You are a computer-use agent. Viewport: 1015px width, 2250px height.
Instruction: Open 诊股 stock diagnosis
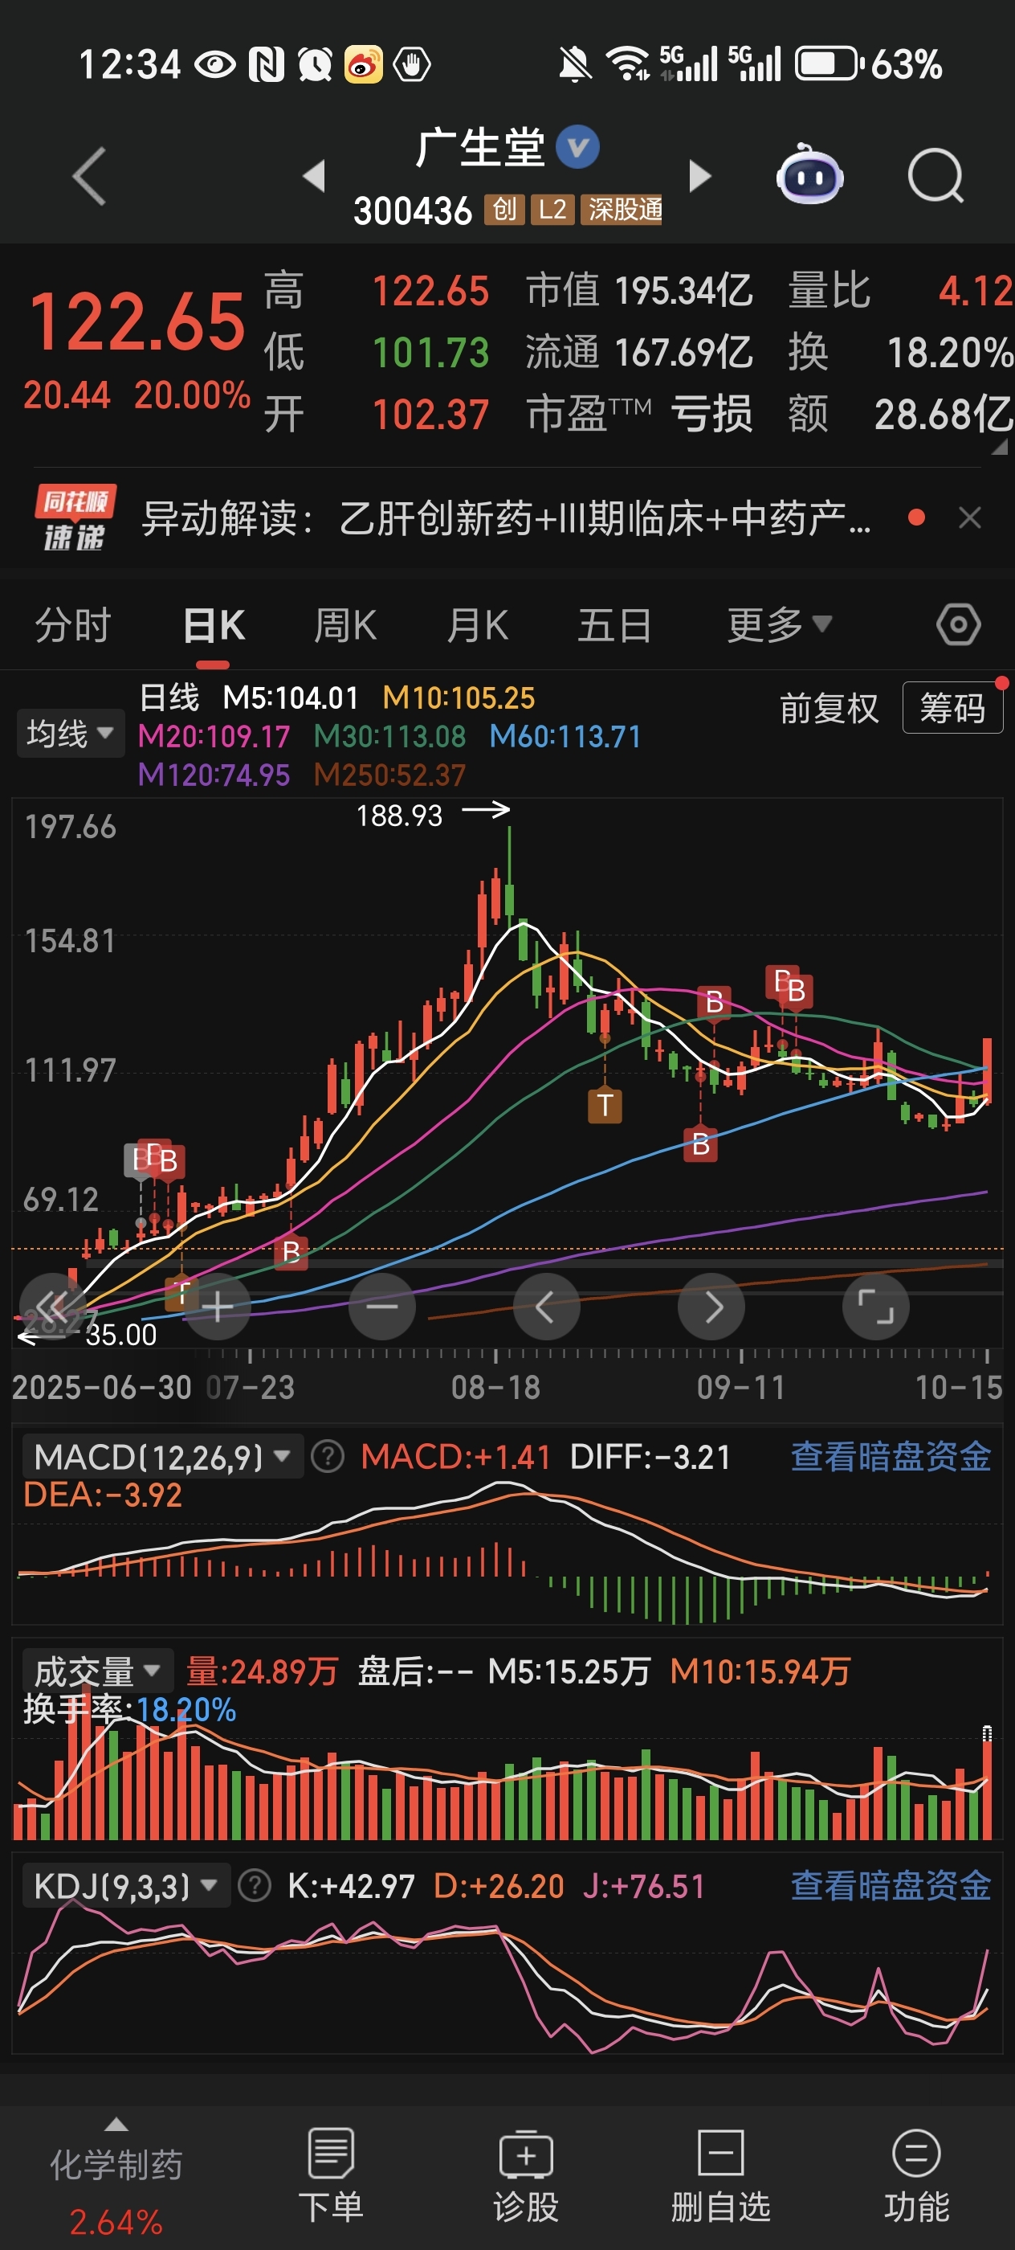(525, 2176)
